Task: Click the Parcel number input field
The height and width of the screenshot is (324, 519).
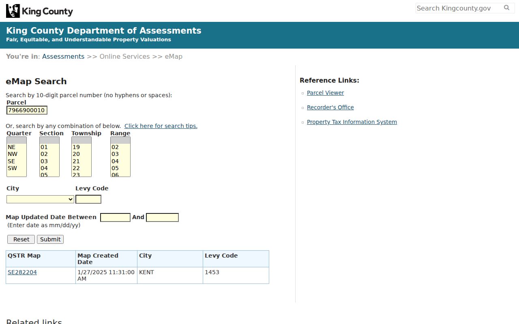Action: [x=27, y=110]
